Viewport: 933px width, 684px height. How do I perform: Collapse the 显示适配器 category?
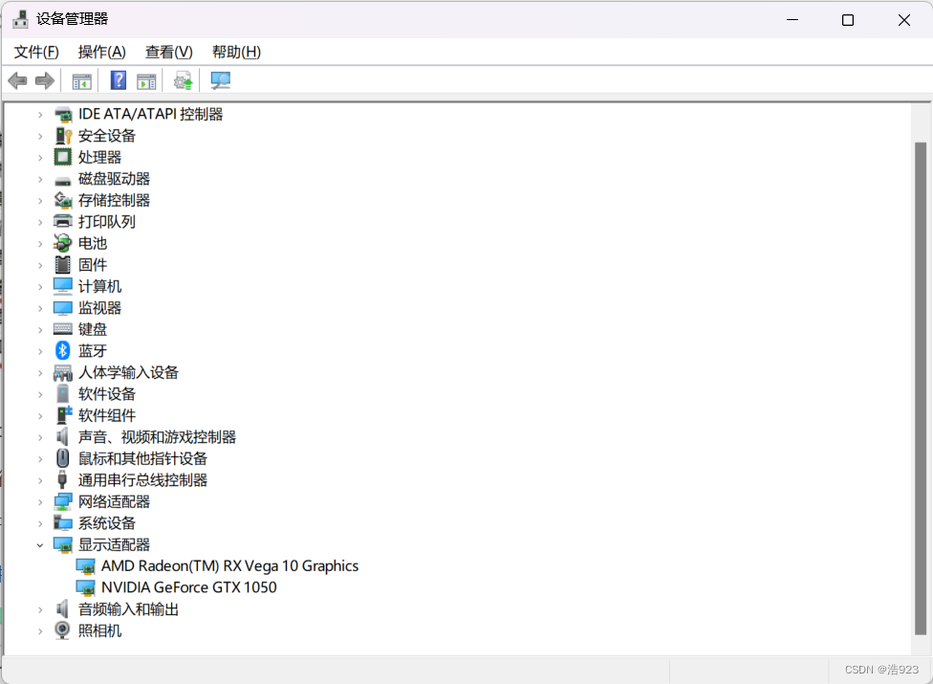[38, 544]
